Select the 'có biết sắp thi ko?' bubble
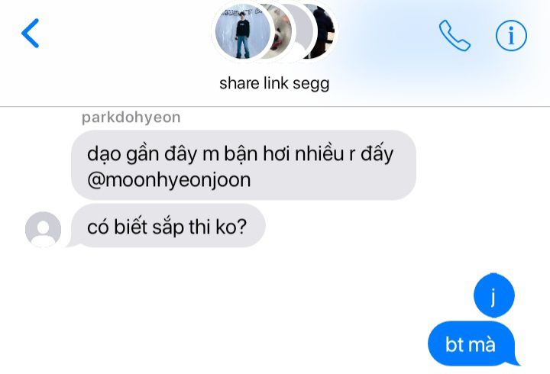 click(x=168, y=226)
